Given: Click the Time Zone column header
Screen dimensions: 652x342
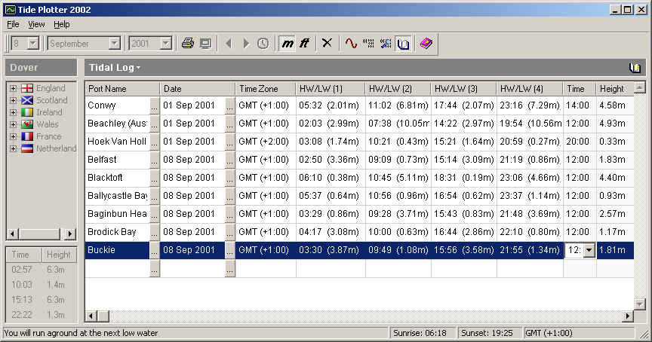Looking at the screenshot, I should pyautogui.click(x=266, y=89).
